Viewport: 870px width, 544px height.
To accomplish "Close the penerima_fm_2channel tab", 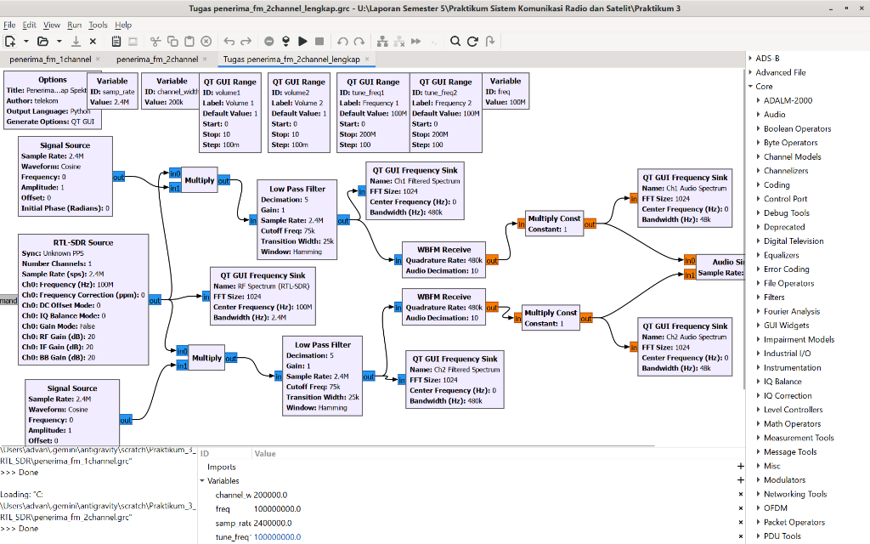I will point(205,59).
